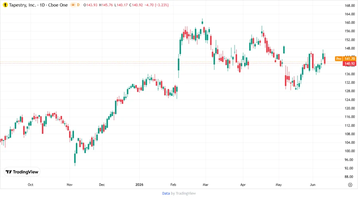
Task: Open the Data link below the chart
Action: point(166,194)
